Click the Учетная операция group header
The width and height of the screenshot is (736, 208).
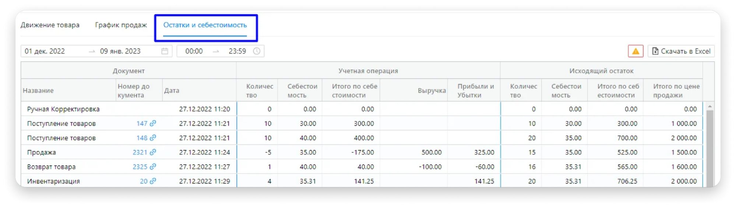368,71
